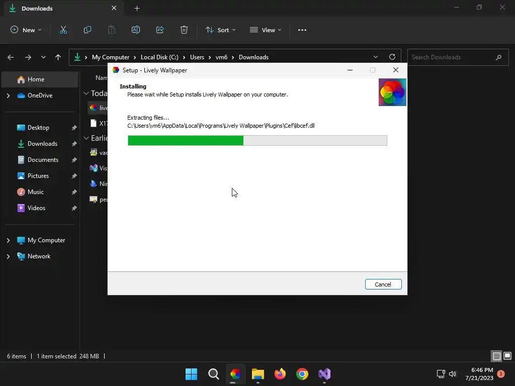The width and height of the screenshot is (515, 386).
Task: Click the Paste clipboard icon in toolbar
Action: [112, 30]
